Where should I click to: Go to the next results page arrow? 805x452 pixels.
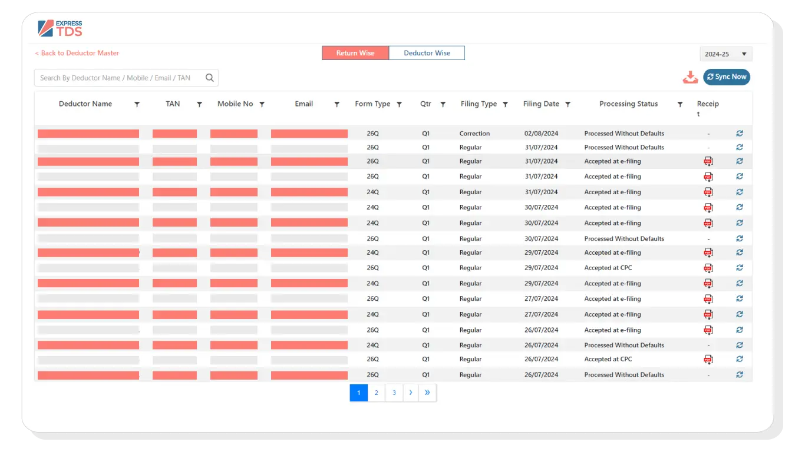point(410,393)
